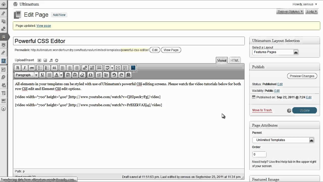
Task: Open Users in the admin sidebar
Action: [4, 85]
